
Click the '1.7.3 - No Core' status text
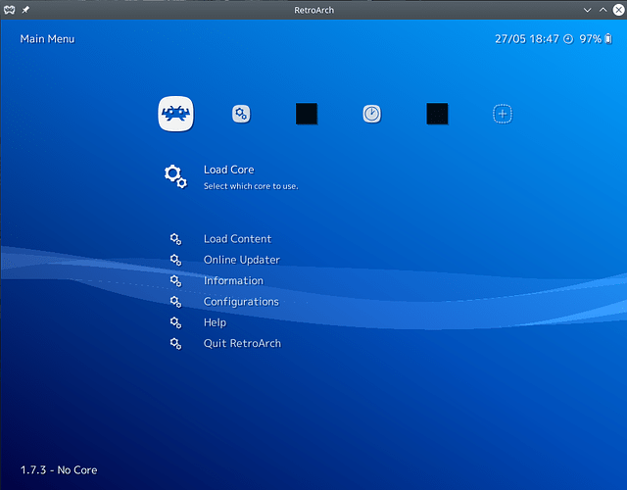tap(59, 470)
